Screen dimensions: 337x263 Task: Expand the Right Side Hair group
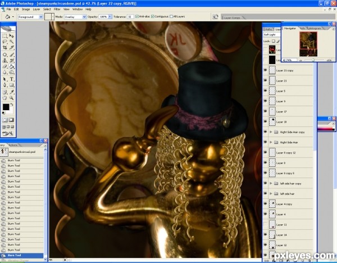[x=271, y=142]
